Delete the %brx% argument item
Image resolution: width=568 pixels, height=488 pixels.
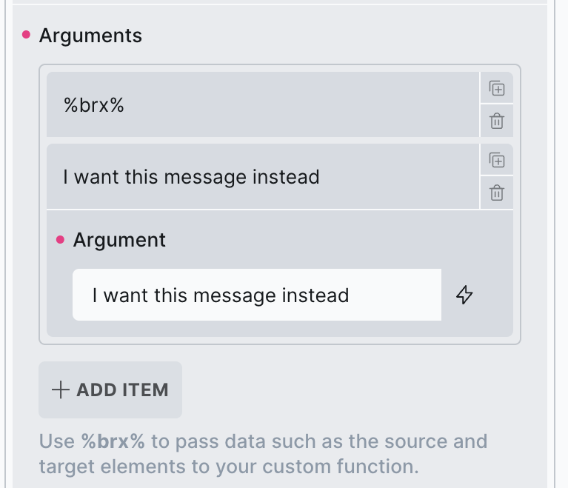click(x=497, y=120)
